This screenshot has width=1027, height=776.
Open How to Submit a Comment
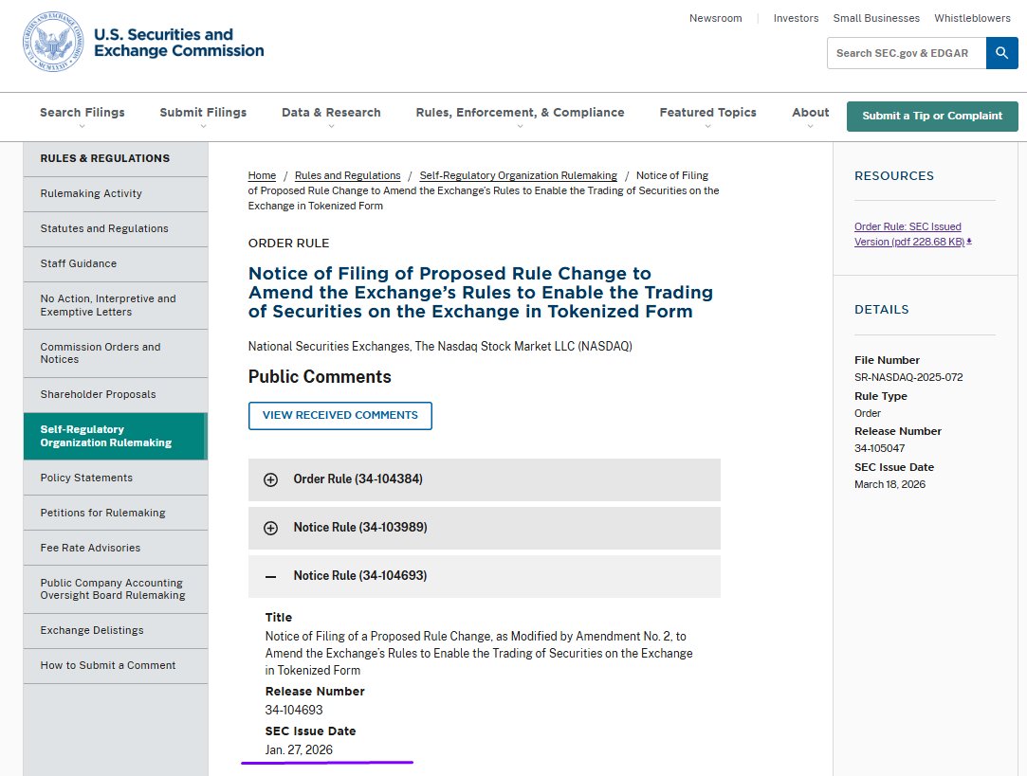(x=116, y=665)
